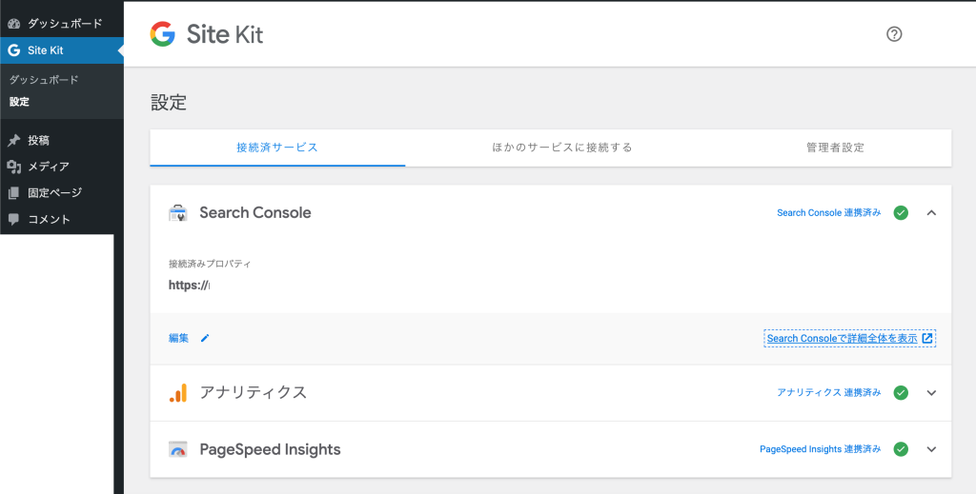
Task: Switch to the 管理者設定 tab
Action: 835,148
